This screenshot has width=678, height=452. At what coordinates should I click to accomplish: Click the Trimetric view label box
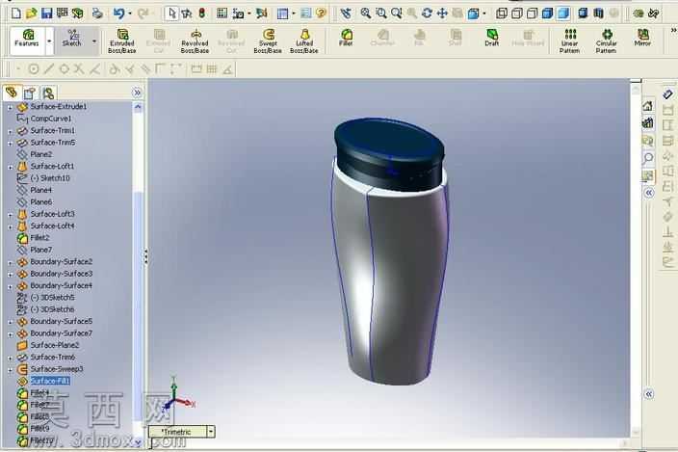point(178,431)
